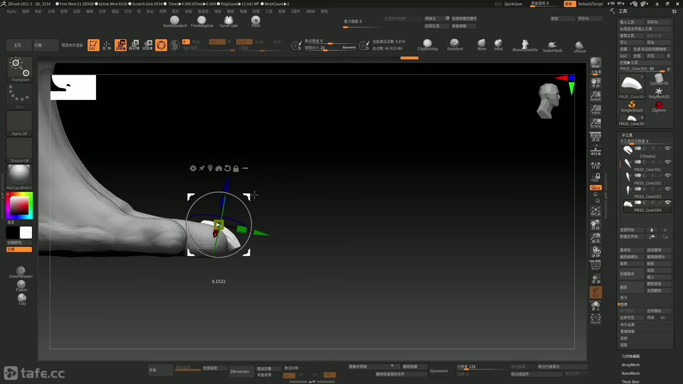Open the Alpha menu
683x384 pixels.
coord(11,11)
